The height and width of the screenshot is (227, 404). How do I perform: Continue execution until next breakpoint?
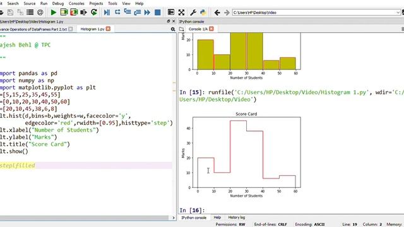[147, 13]
